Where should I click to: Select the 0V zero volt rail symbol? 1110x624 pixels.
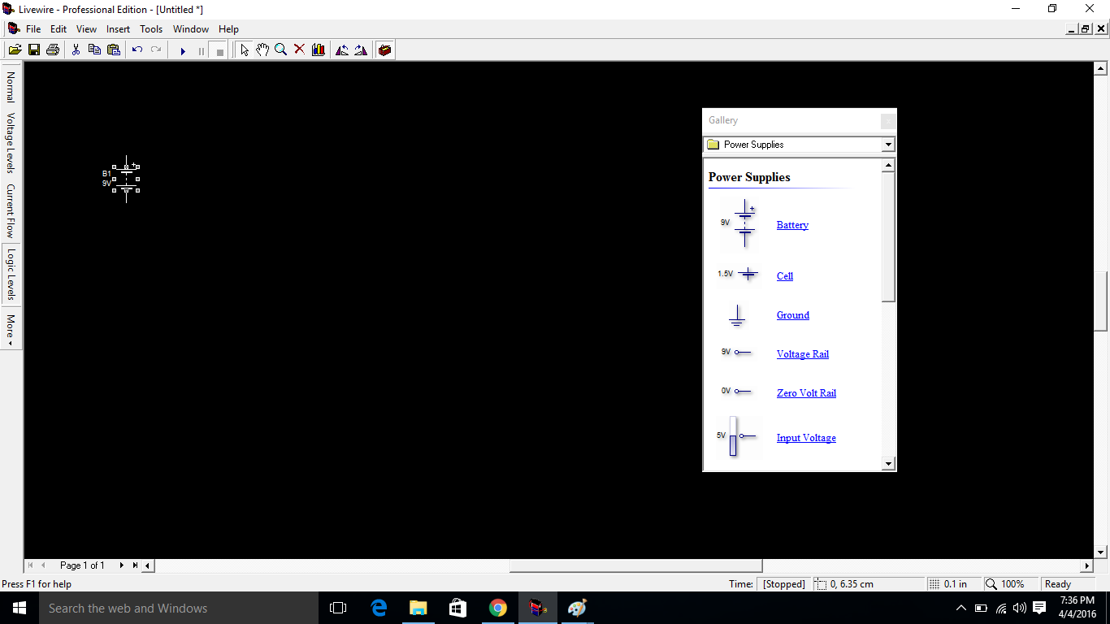tap(737, 392)
